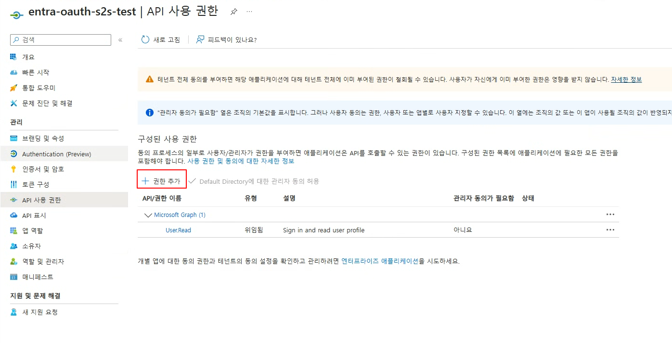The image size is (672, 343).
Task: Click the API/권한 이름 column header
Action: tap(162, 198)
